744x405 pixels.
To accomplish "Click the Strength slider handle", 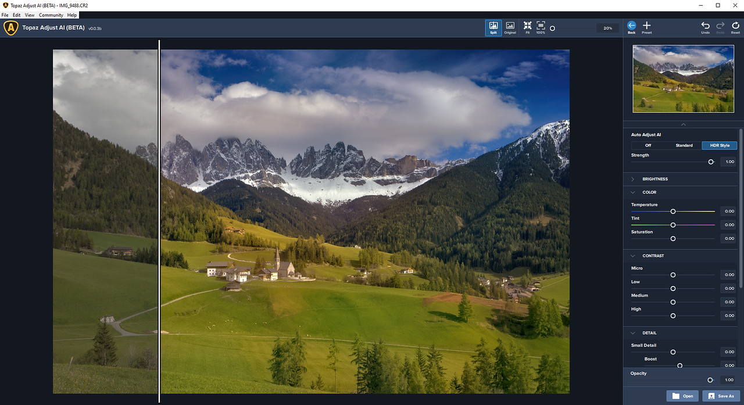I will point(711,162).
